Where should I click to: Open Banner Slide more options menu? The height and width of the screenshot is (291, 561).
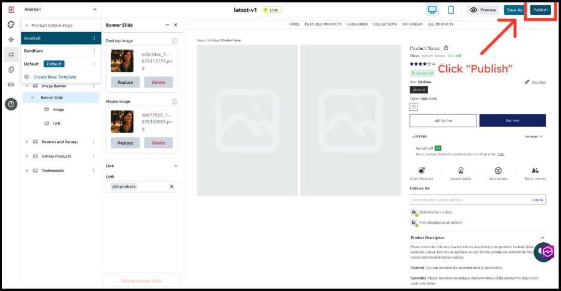coord(166,25)
